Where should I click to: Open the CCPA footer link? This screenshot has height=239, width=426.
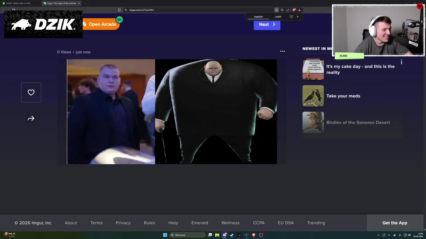[259, 223]
